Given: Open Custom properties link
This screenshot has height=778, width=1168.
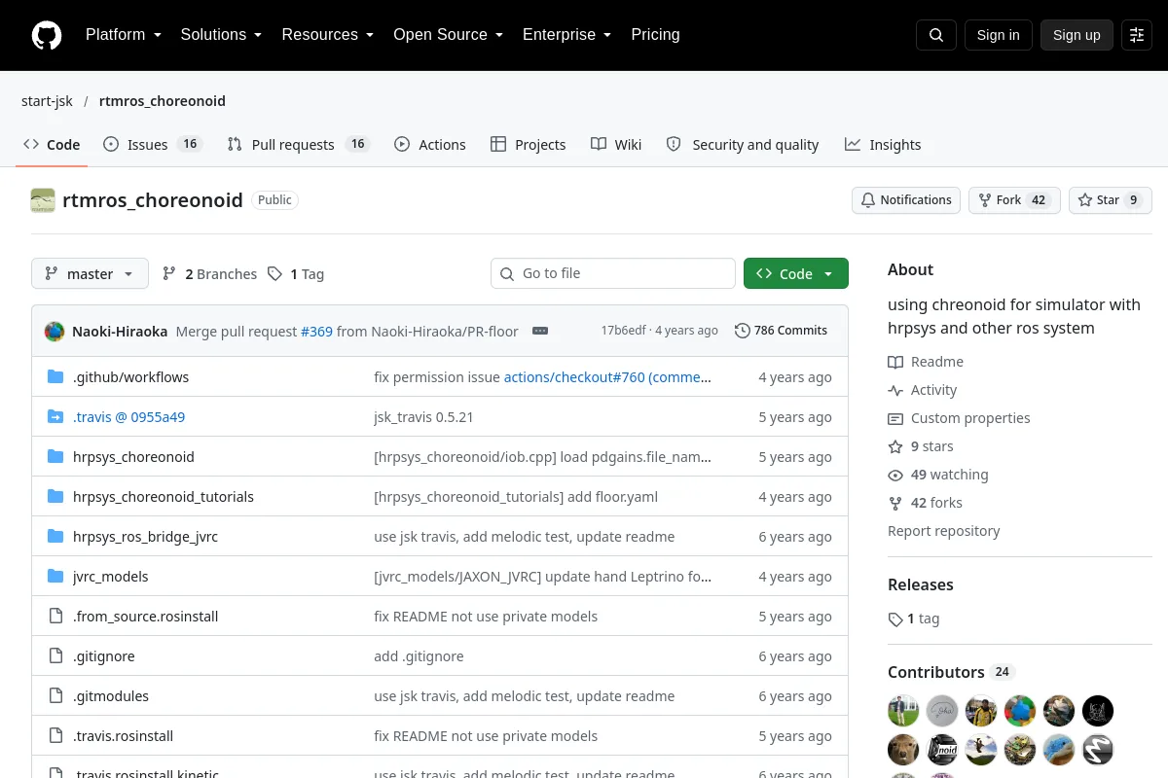Looking at the screenshot, I should [x=969, y=418].
